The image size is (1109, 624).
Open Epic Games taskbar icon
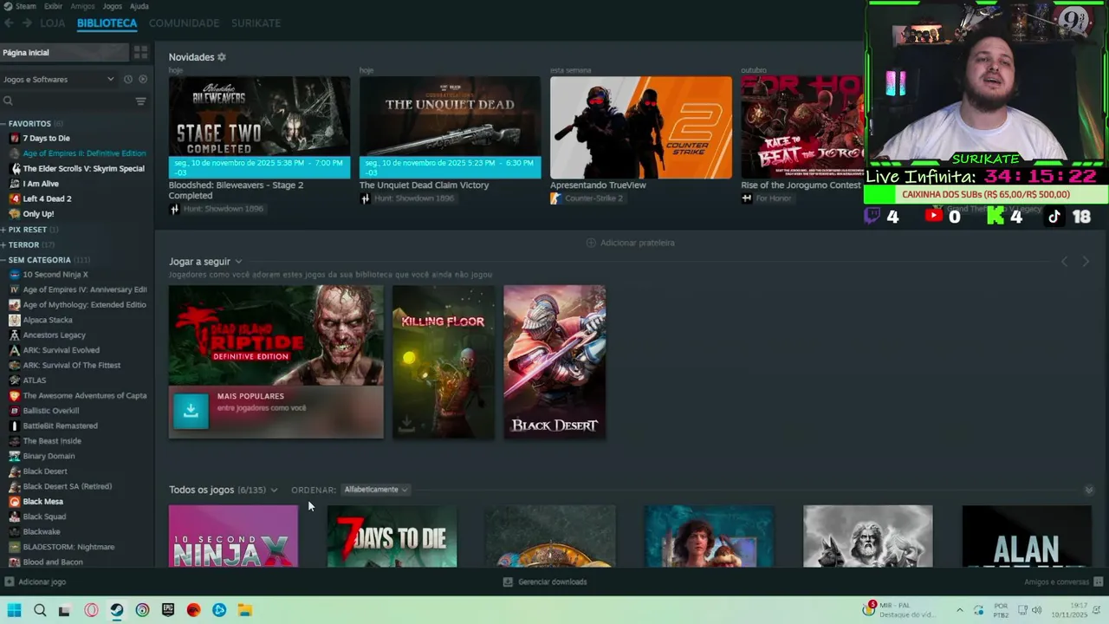click(168, 610)
